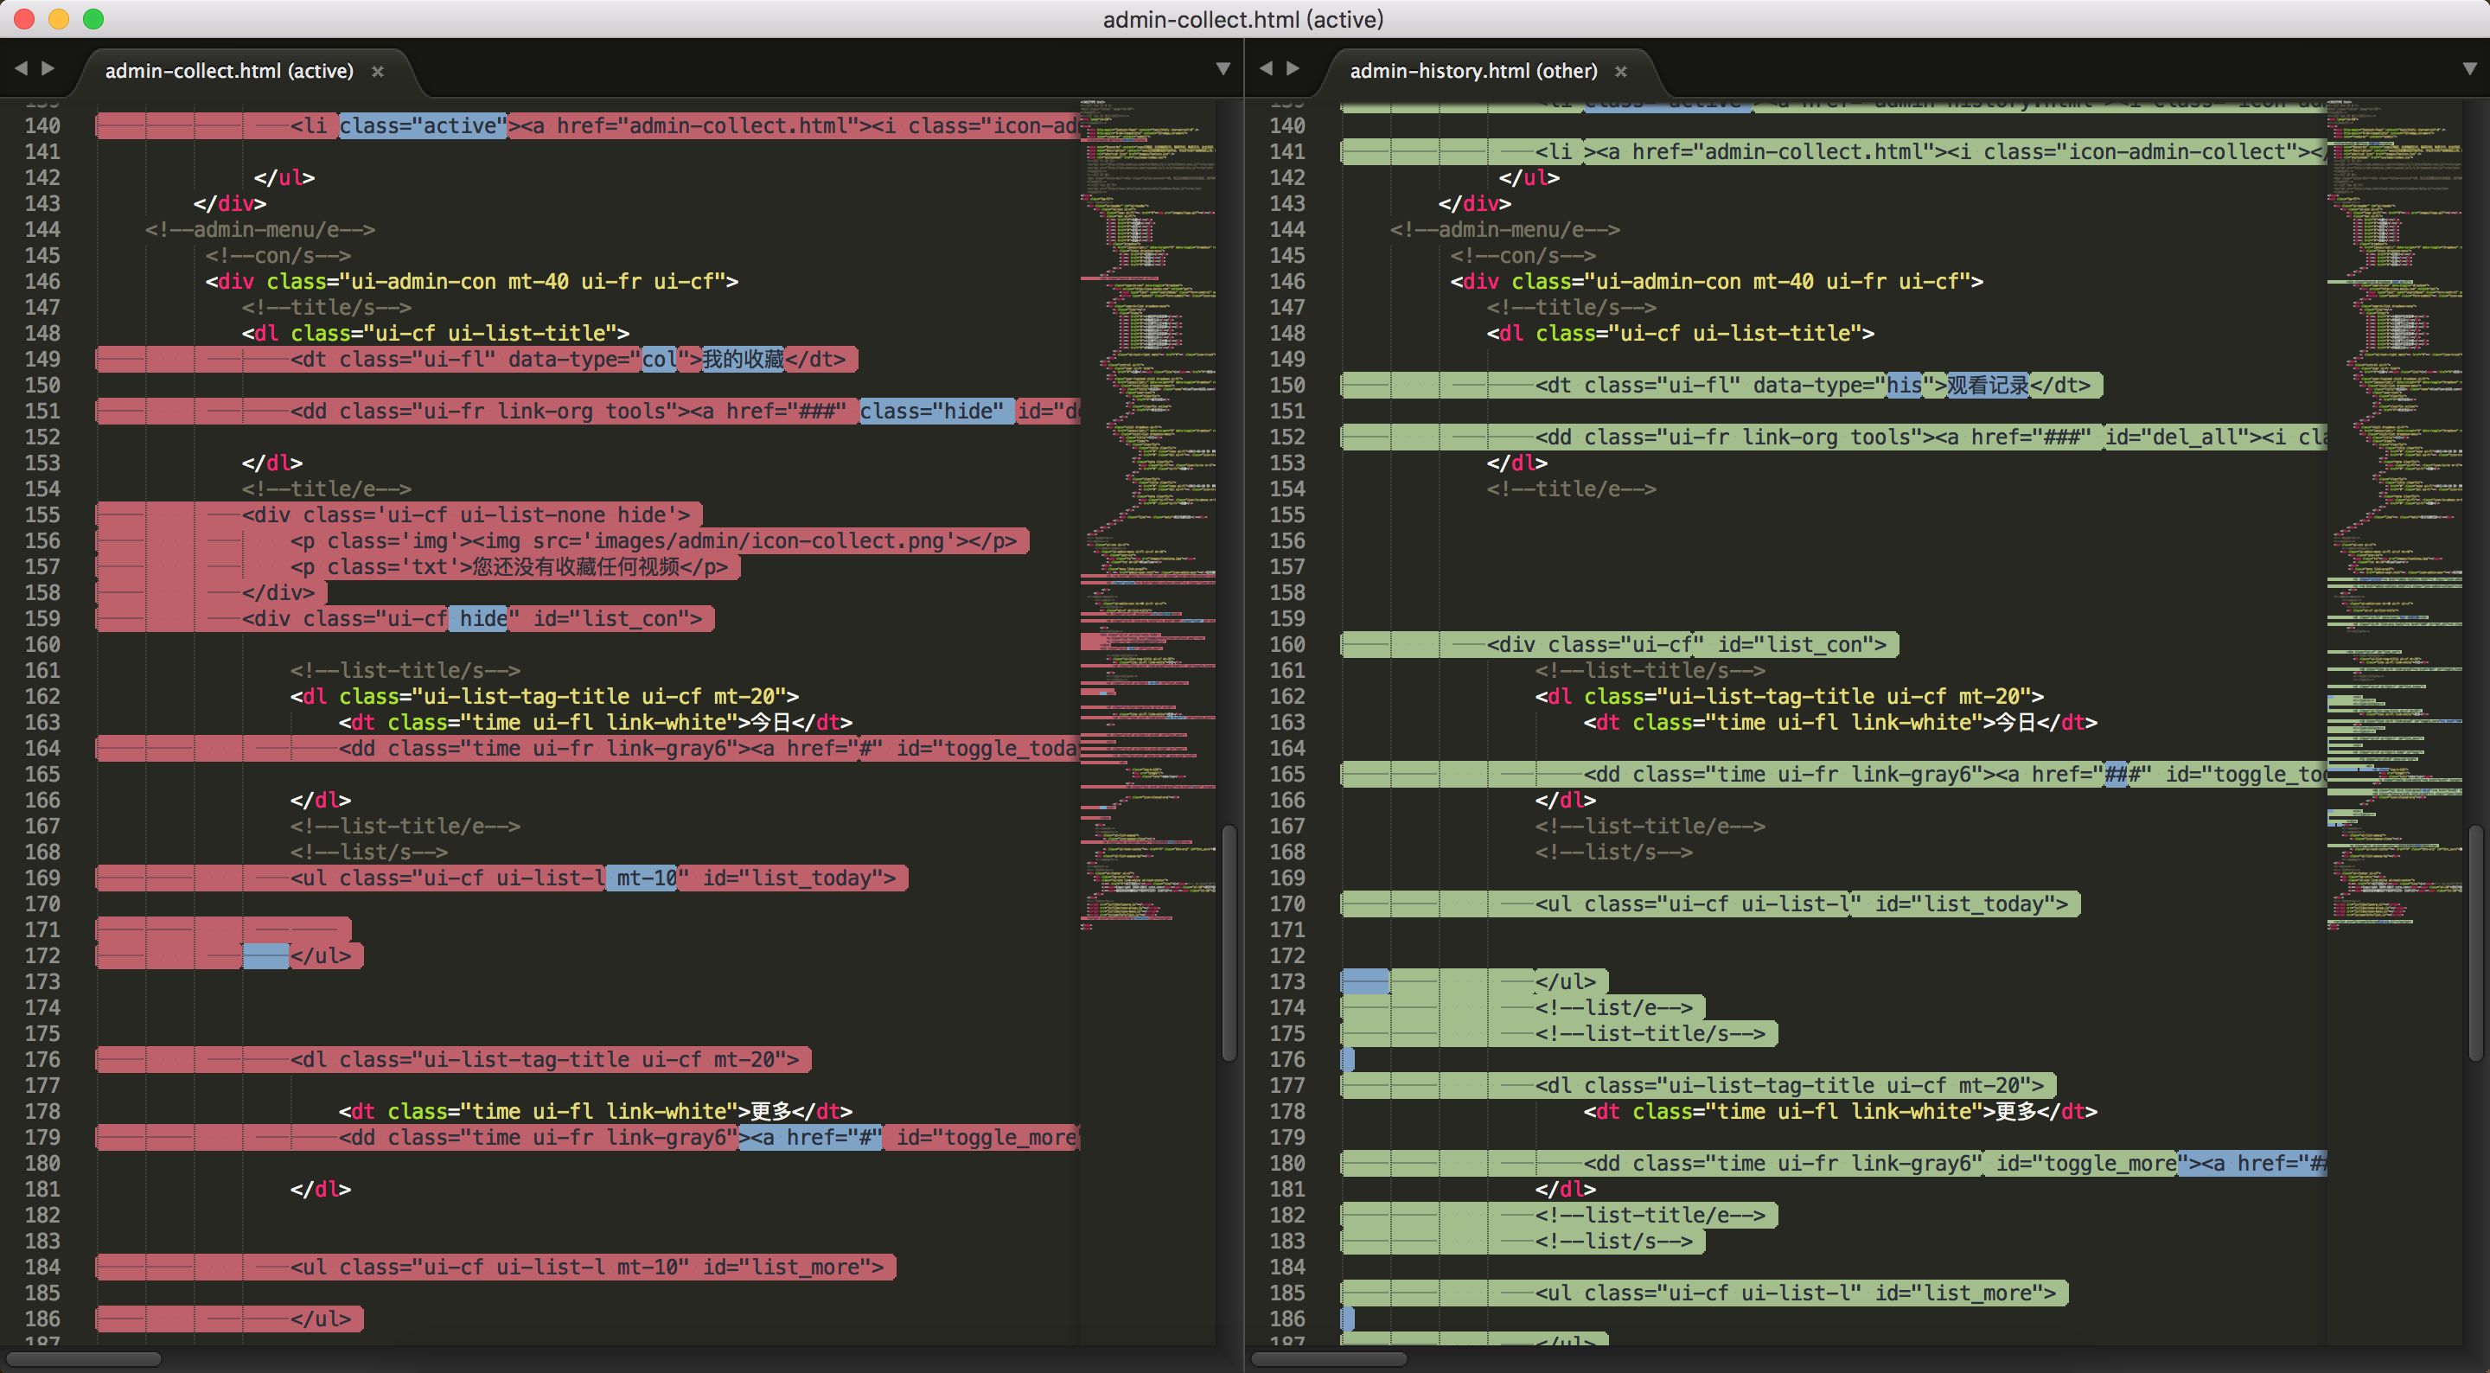Image resolution: width=2490 pixels, height=1373 pixels.
Task: Click the left pane next-tab arrow
Action: tap(48, 68)
